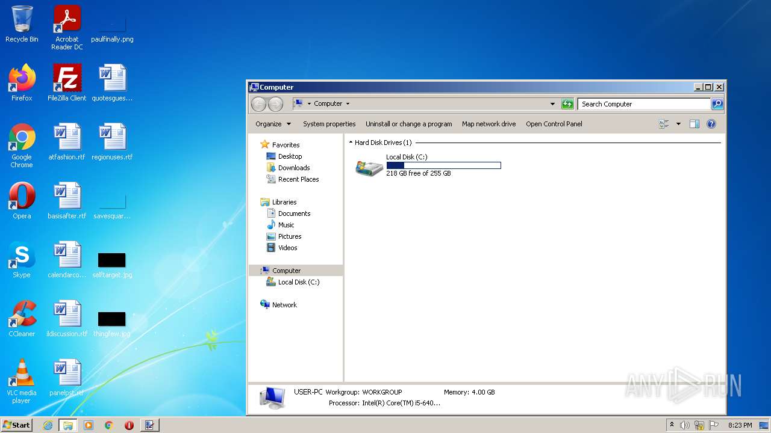Launch VLC media player shortcut
Viewport: 771px width, 433px height.
[22, 381]
